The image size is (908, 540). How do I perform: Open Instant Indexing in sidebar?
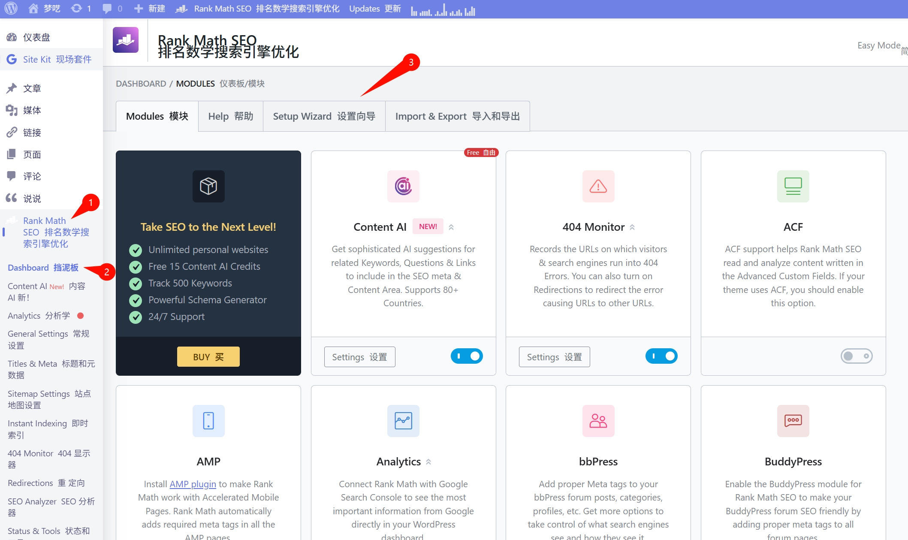click(48, 429)
